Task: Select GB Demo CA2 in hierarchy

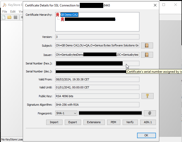Action: (69, 15)
